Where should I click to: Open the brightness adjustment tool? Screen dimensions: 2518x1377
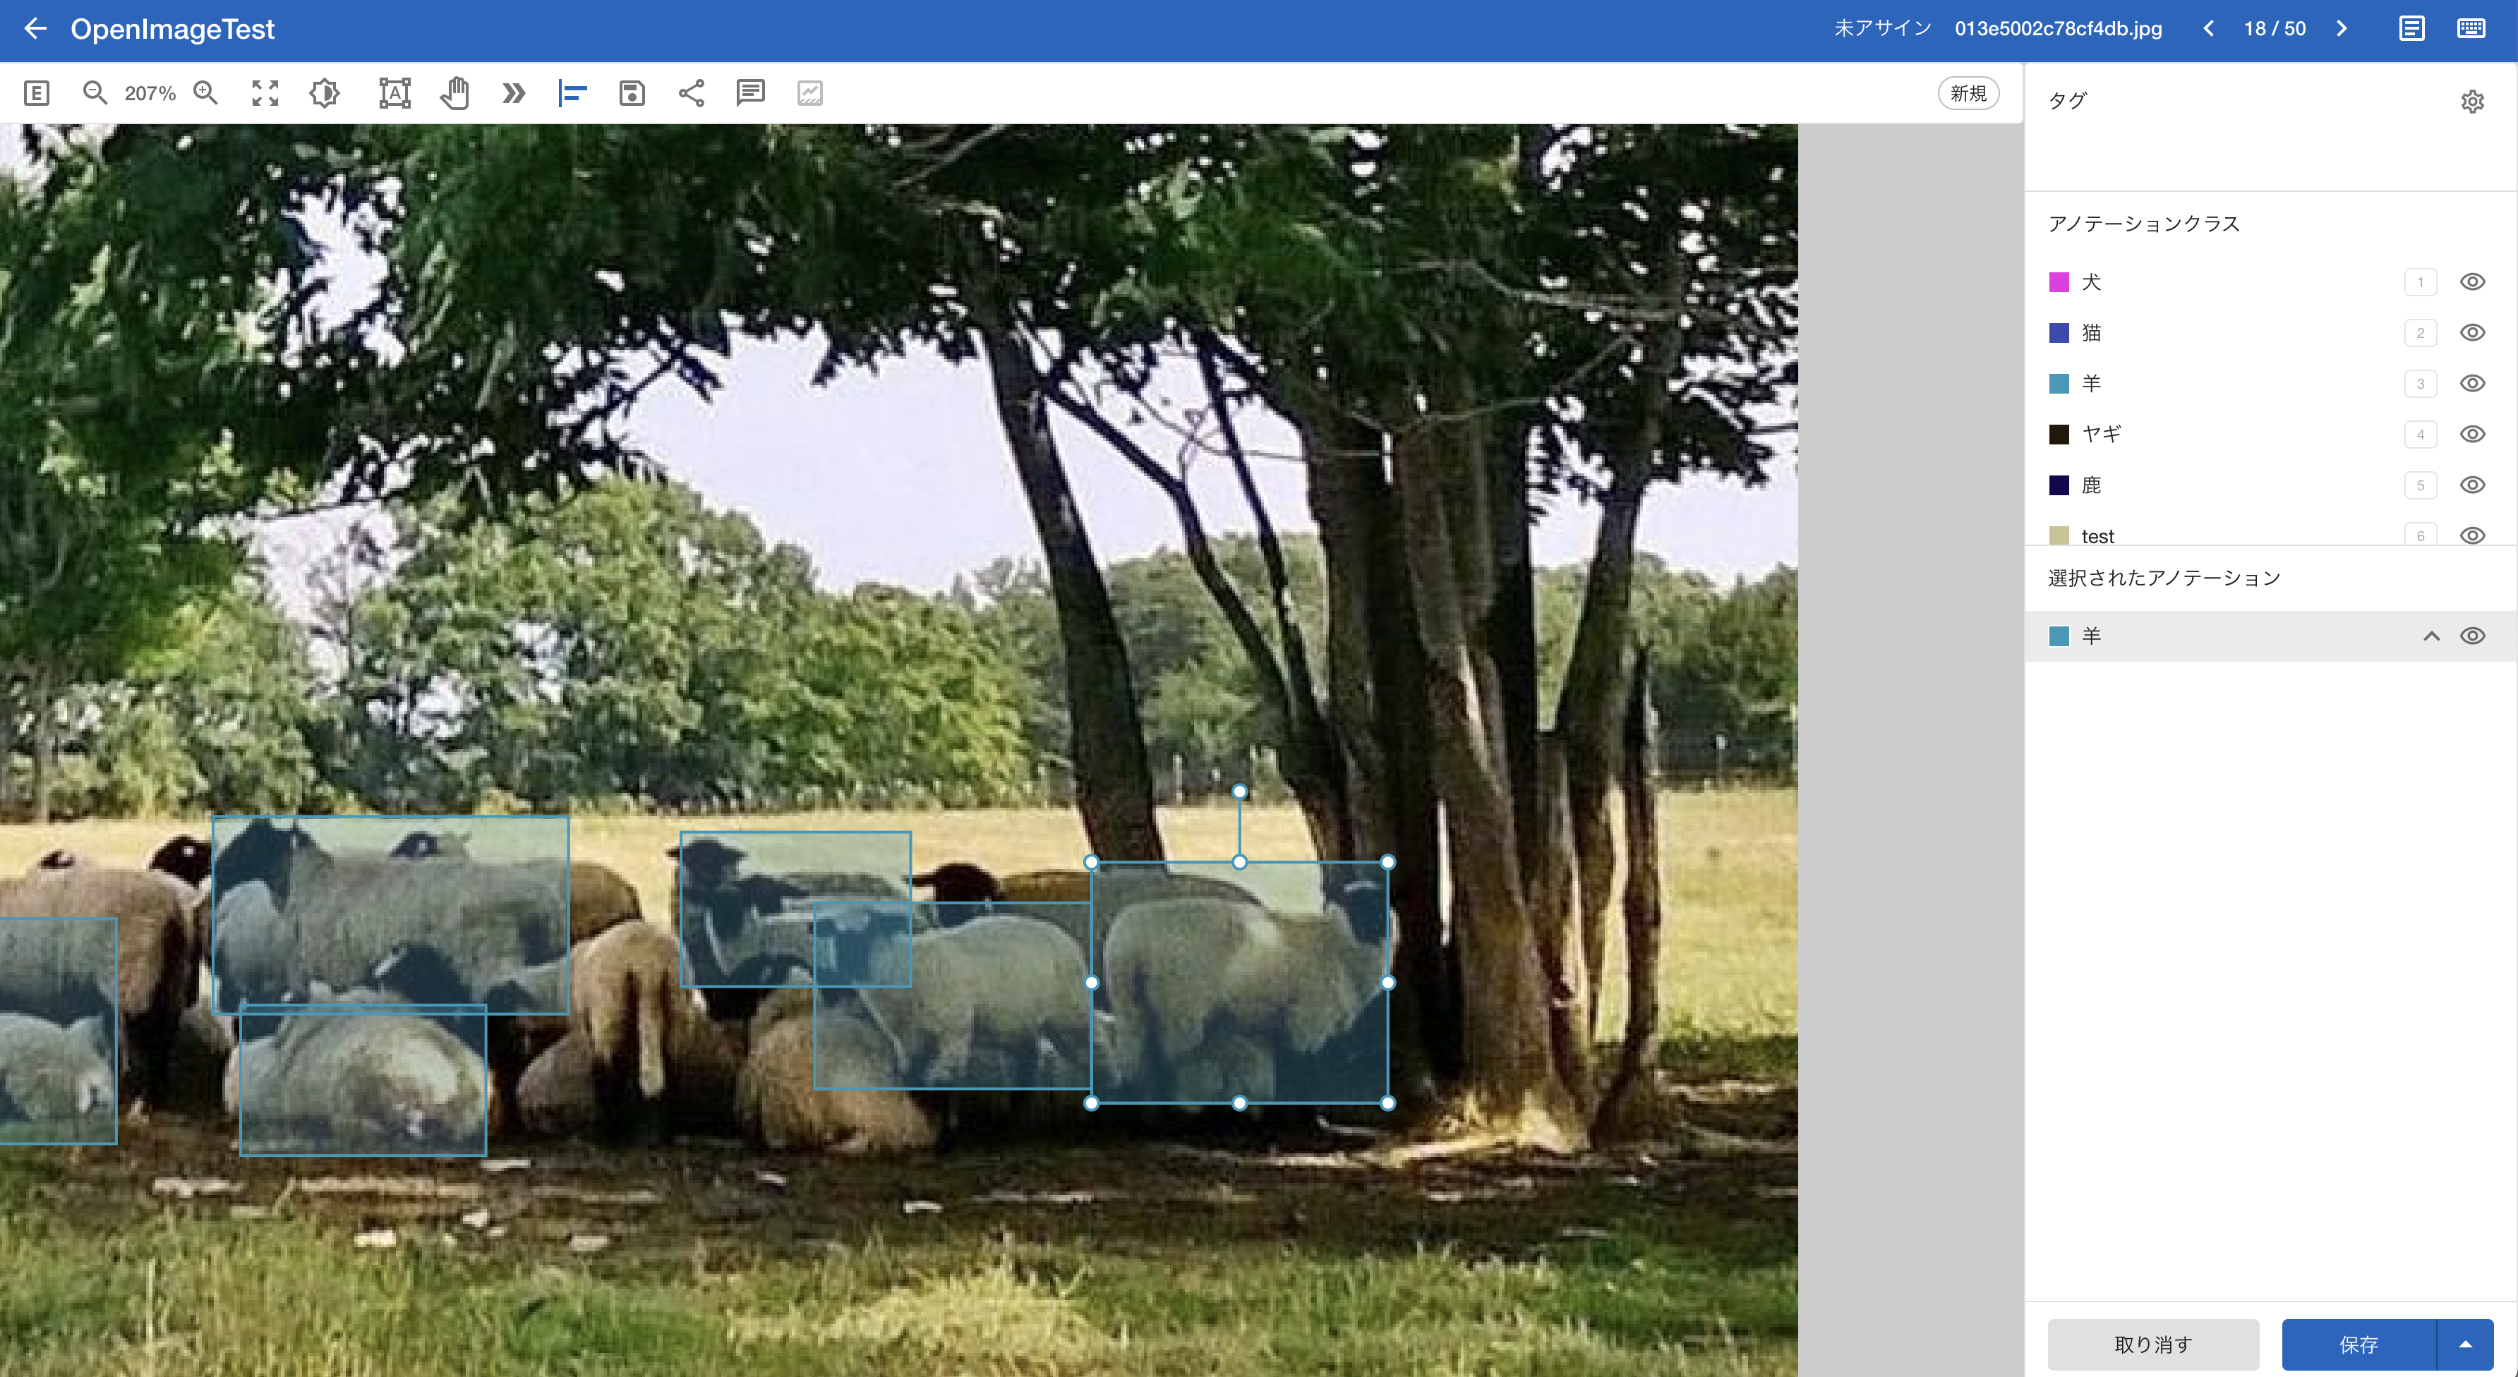pos(325,93)
